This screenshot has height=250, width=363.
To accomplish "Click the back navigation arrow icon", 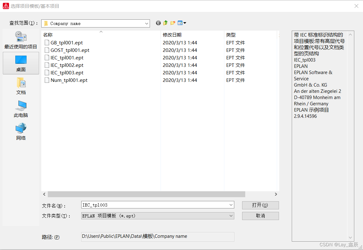I will tap(158, 23).
